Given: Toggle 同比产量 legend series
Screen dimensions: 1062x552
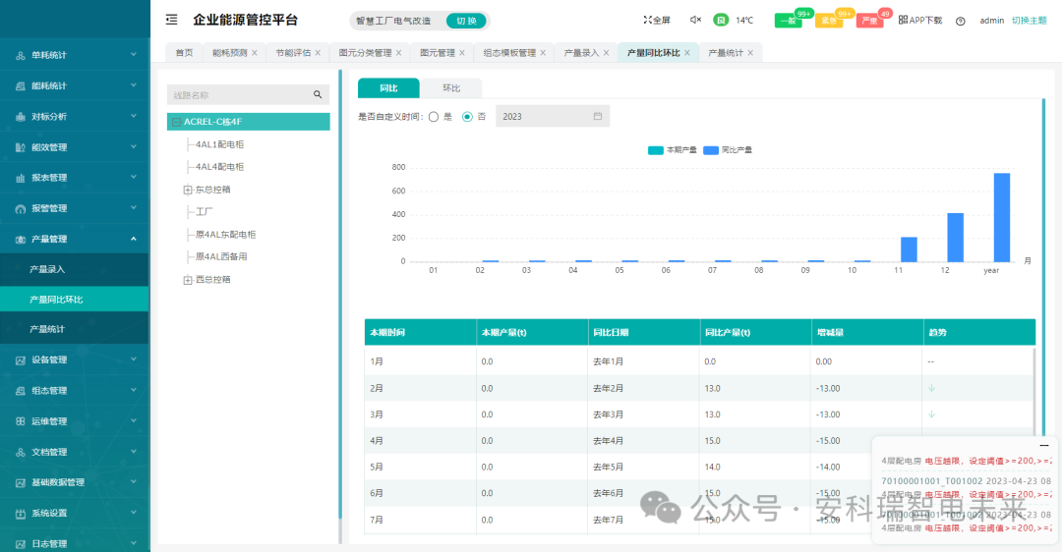Looking at the screenshot, I should 728,150.
